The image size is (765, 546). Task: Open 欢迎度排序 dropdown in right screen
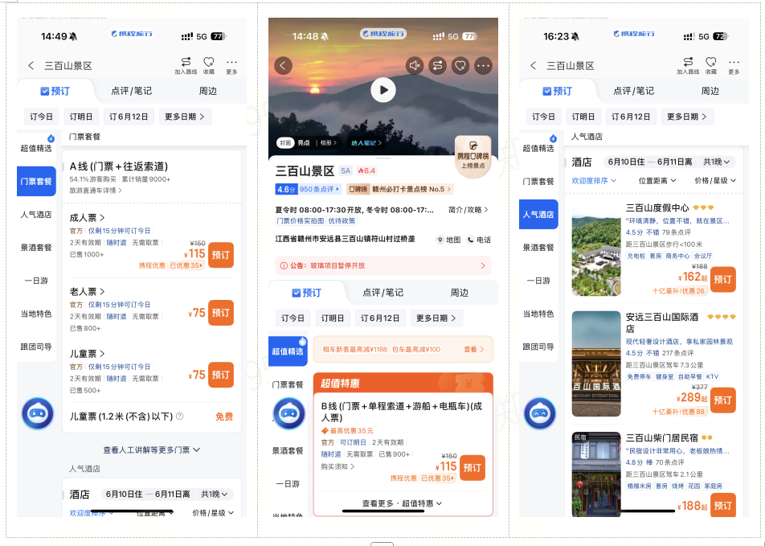click(594, 181)
